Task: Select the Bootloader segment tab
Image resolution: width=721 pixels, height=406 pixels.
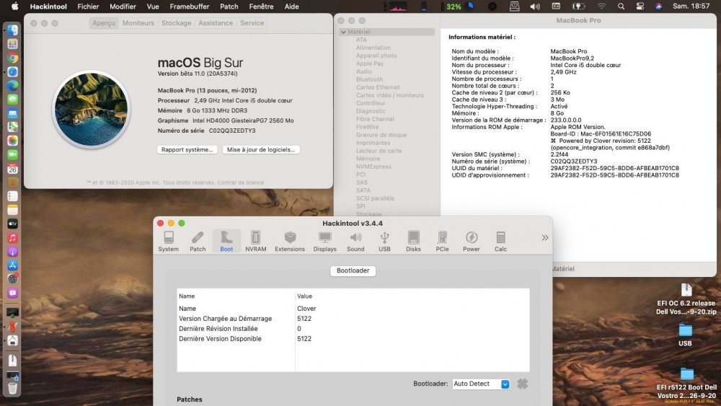Action: (x=353, y=270)
